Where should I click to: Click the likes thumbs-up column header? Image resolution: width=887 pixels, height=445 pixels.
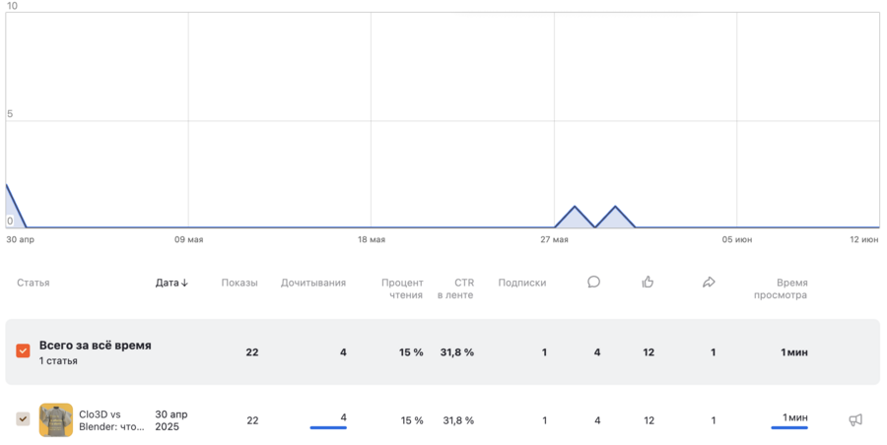[648, 283]
